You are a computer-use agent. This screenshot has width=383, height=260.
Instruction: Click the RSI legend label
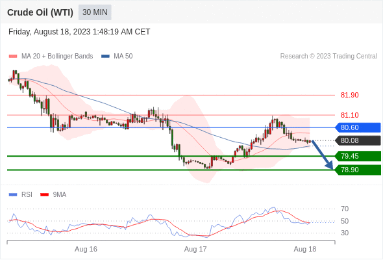click(27, 195)
